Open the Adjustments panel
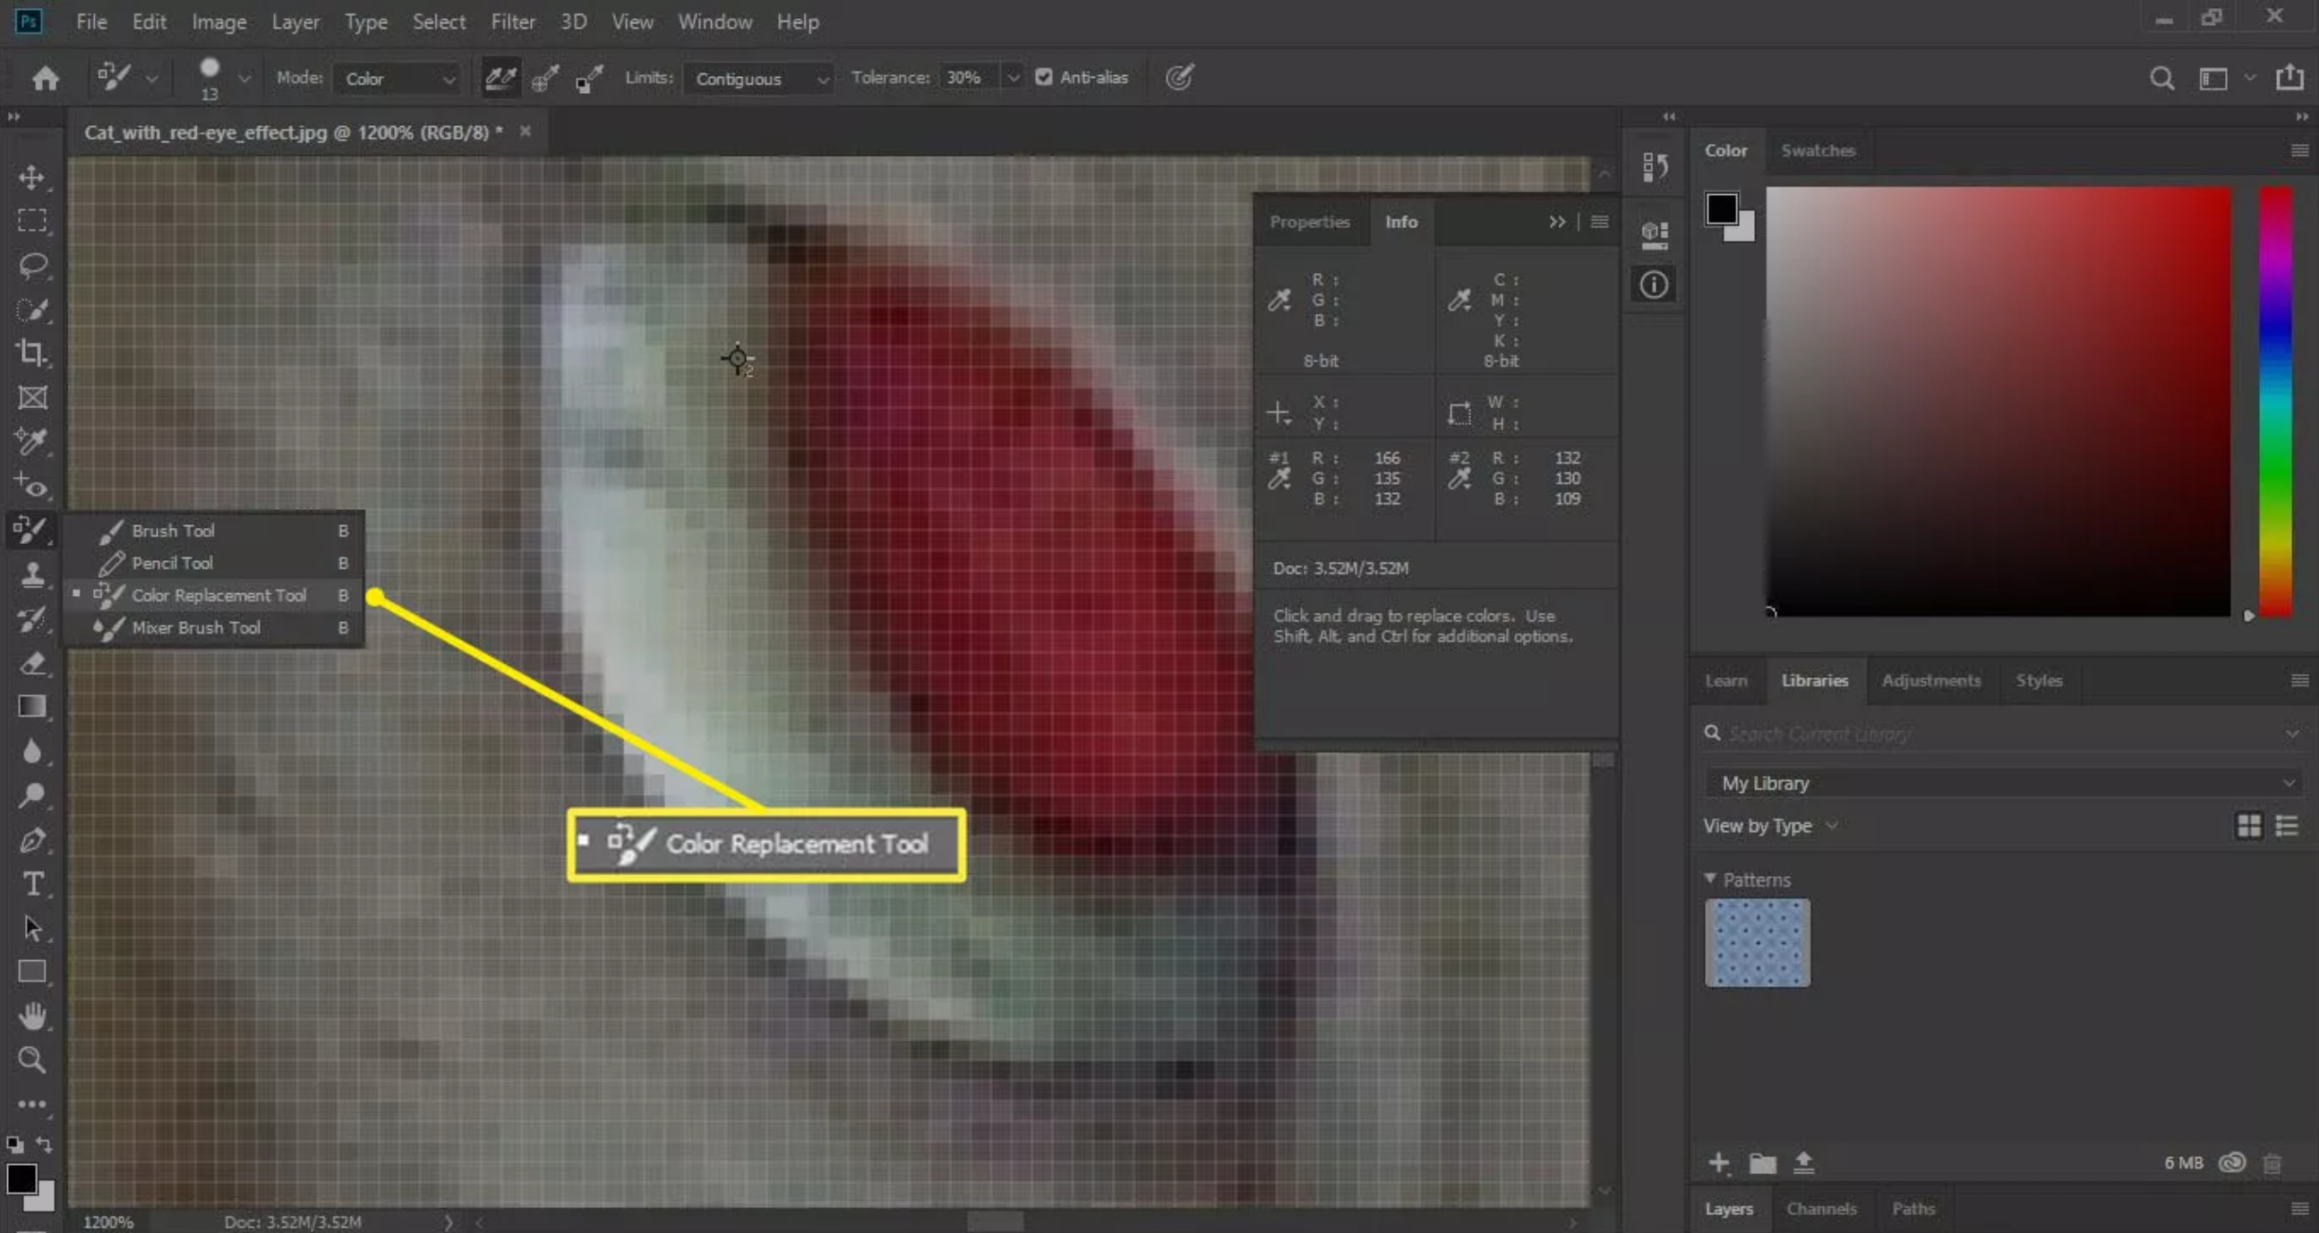The width and height of the screenshot is (2319, 1233). coord(1931,681)
